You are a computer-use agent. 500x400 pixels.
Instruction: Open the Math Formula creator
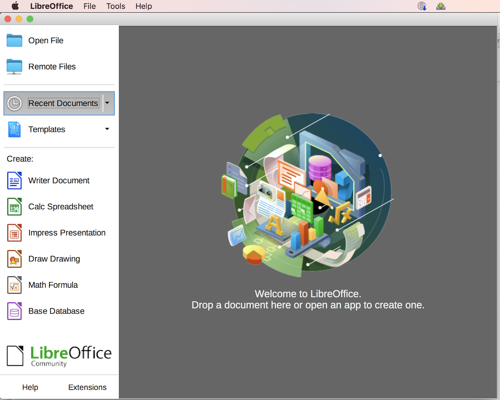coord(53,285)
